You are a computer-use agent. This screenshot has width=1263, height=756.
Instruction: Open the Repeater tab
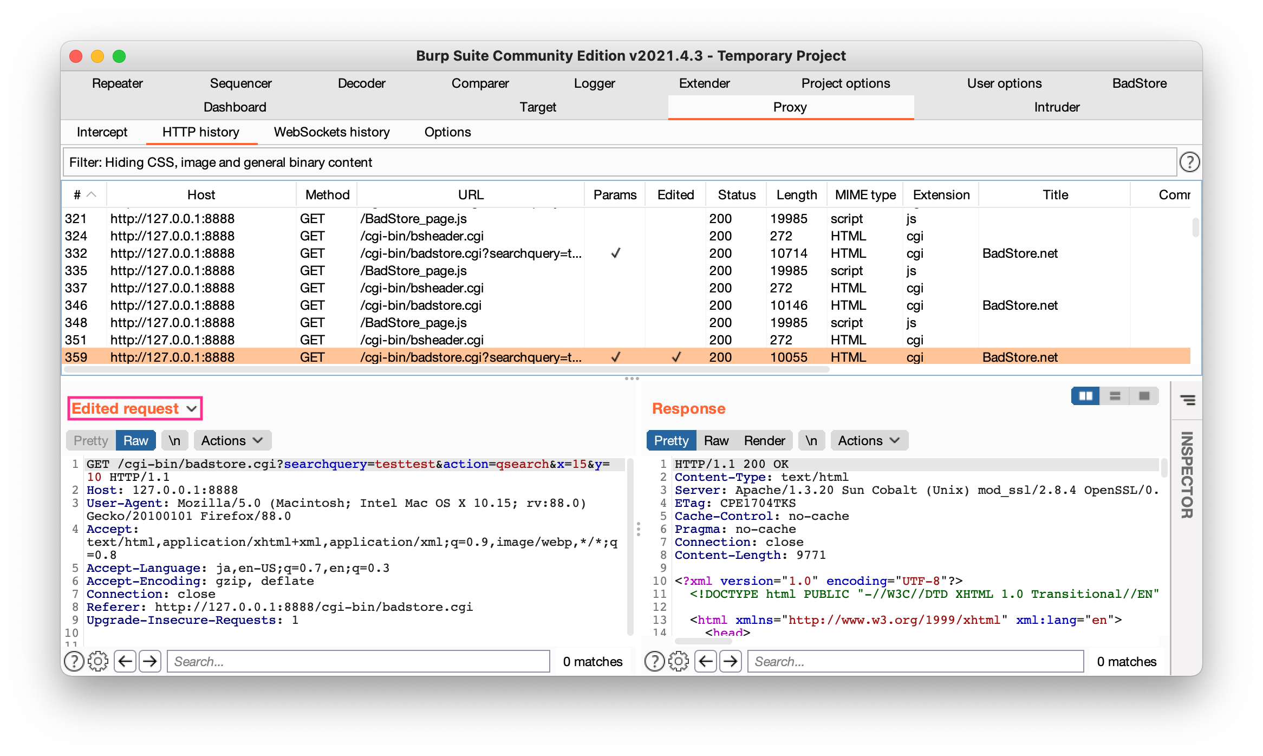pyautogui.click(x=117, y=83)
